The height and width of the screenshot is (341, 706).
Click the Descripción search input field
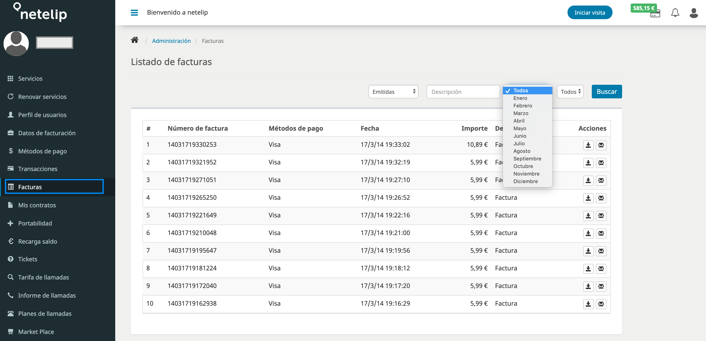click(x=464, y=91)
